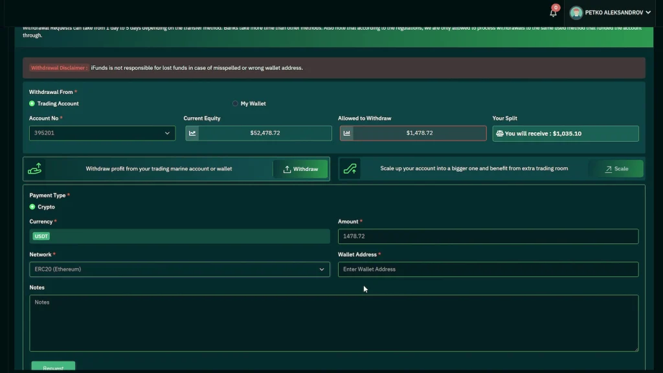The height and width of the screenshot is (373, 663).
Task: Open the notifications bell icon
Action: coord(553,13)
